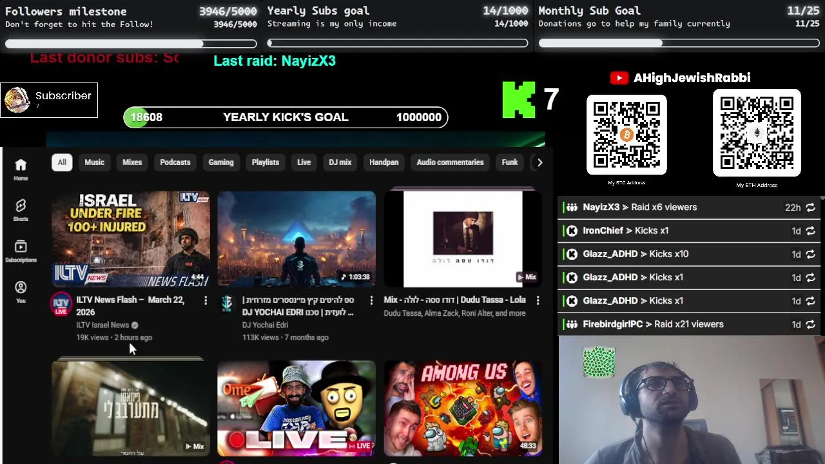
Task: Click the Yearly Subs goal progress bar
Action: 398,44
